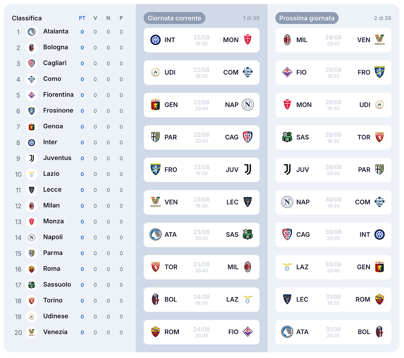Click the Sassuolo badge in the SAS-TOR match
Image resolution: width=404 pixels, height=358 pixels.
point(287,137)
